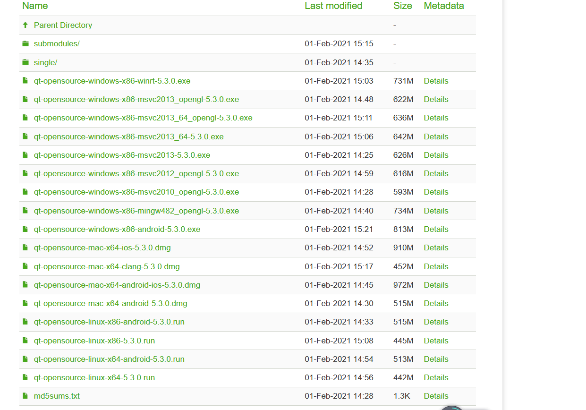The height and width of the screenshot is (410, 586).
Task: Click file icon beside msvc2013-5.3.0.exe
Action: pos(25,155)
